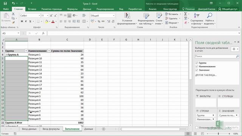
Task: Open the Файл menu
Action: pyautogui.click(x=6, y=9)
